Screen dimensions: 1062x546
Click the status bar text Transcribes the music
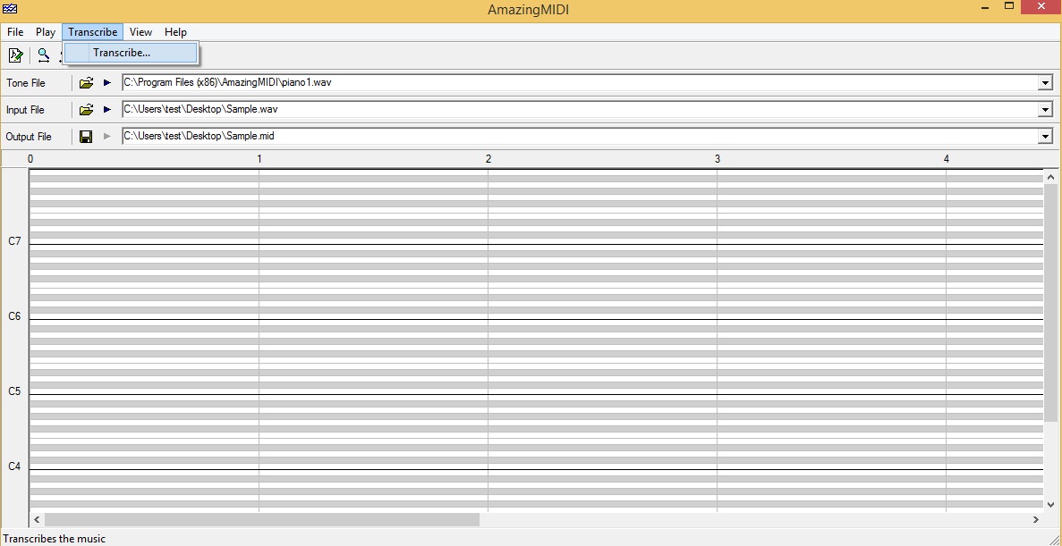pos(55,539)
